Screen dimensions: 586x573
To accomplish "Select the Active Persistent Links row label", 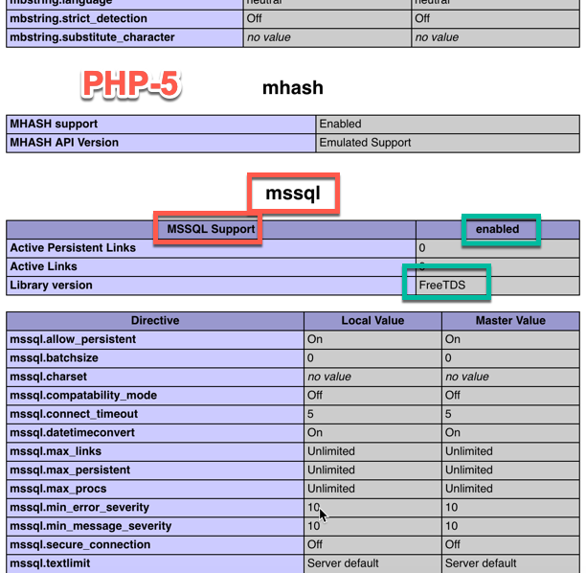I will point(211,248).
